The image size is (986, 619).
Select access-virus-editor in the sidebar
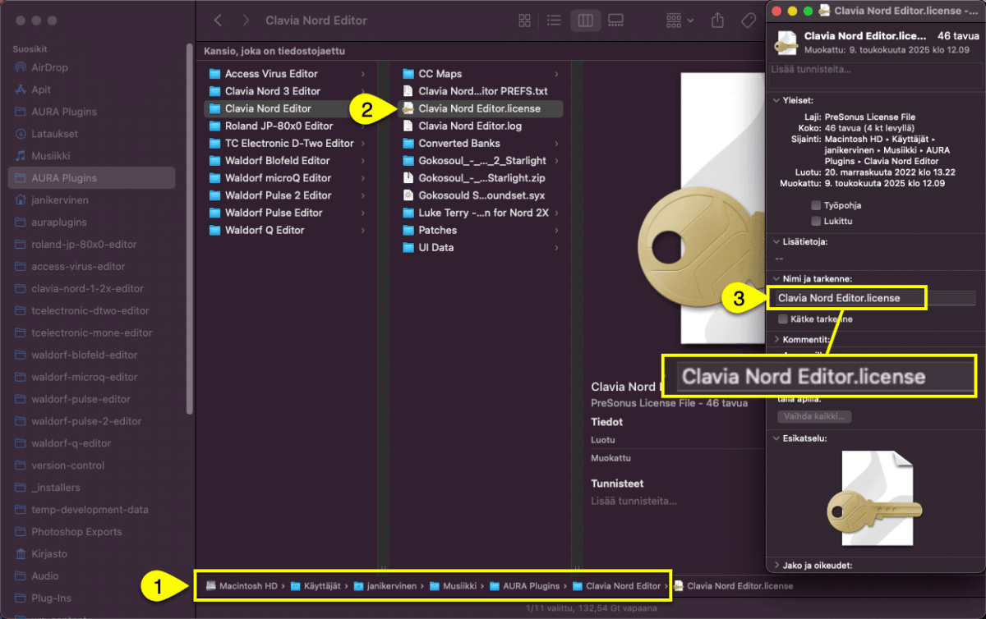(x=78, y=266)
